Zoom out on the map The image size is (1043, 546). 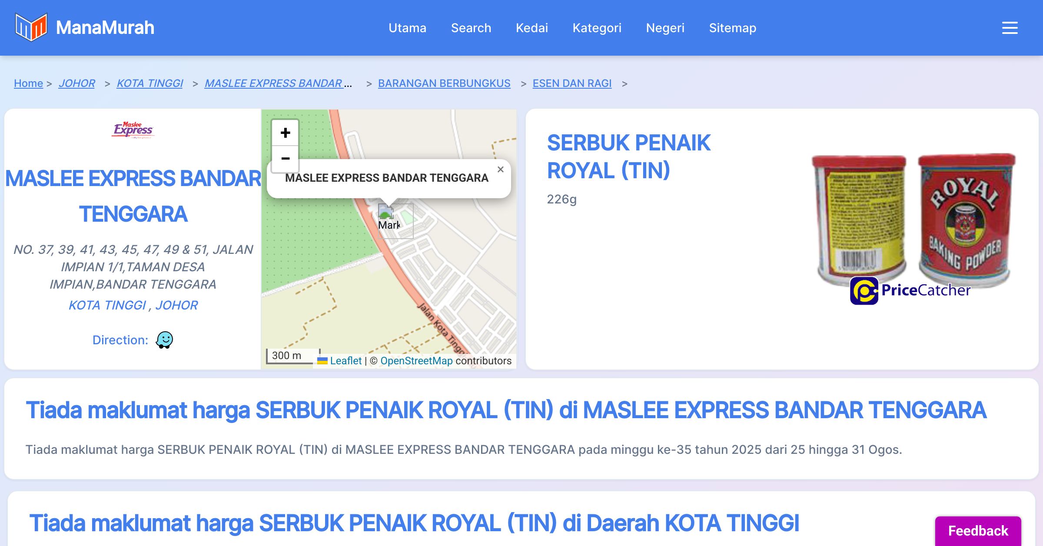[285, 159]
